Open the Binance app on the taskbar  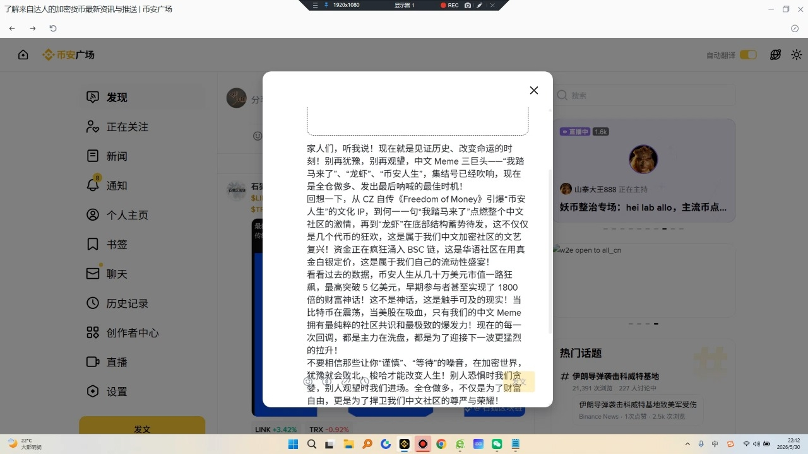[404, 444]
